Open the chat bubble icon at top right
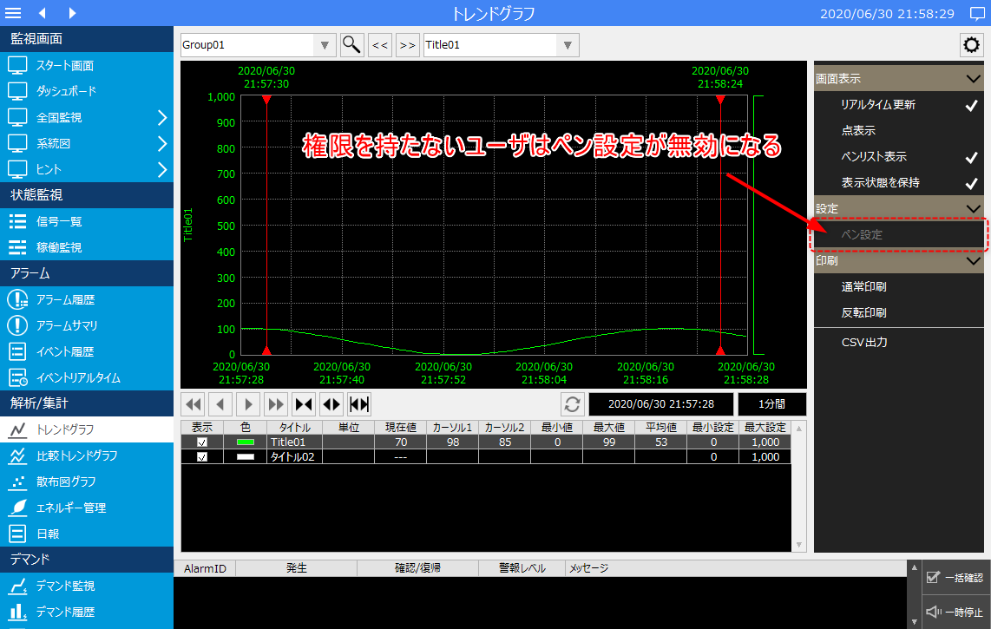Screen dimensions: 991x629 click(975, 14)
